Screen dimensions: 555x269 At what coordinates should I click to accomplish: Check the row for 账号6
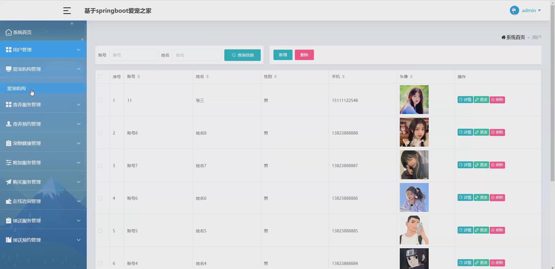100,198
